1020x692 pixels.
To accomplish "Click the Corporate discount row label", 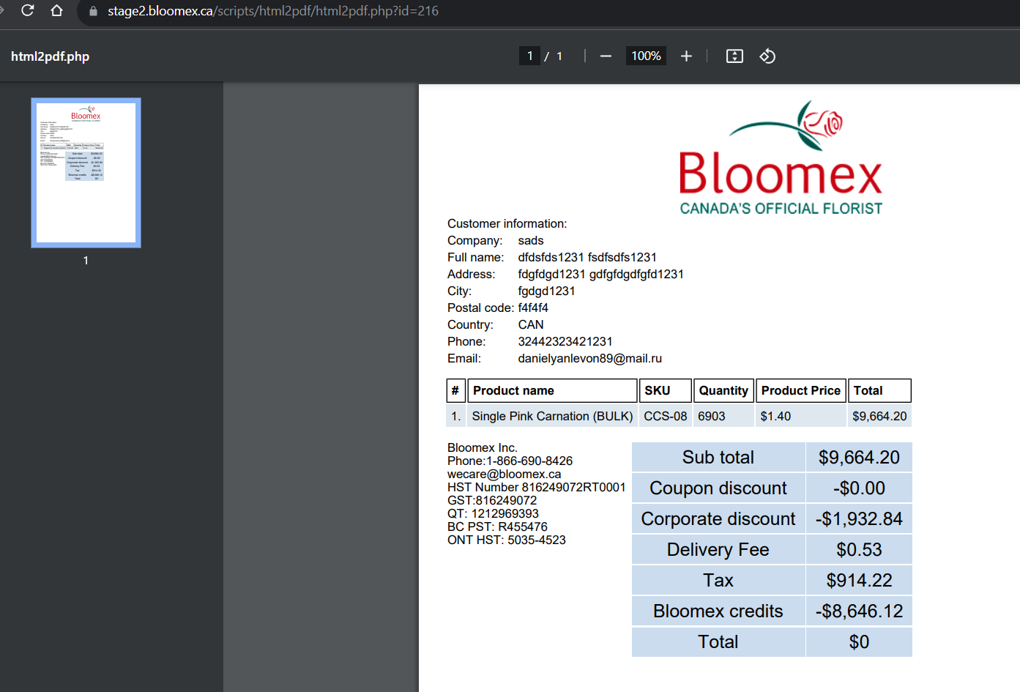I will [x=718, y=519].
